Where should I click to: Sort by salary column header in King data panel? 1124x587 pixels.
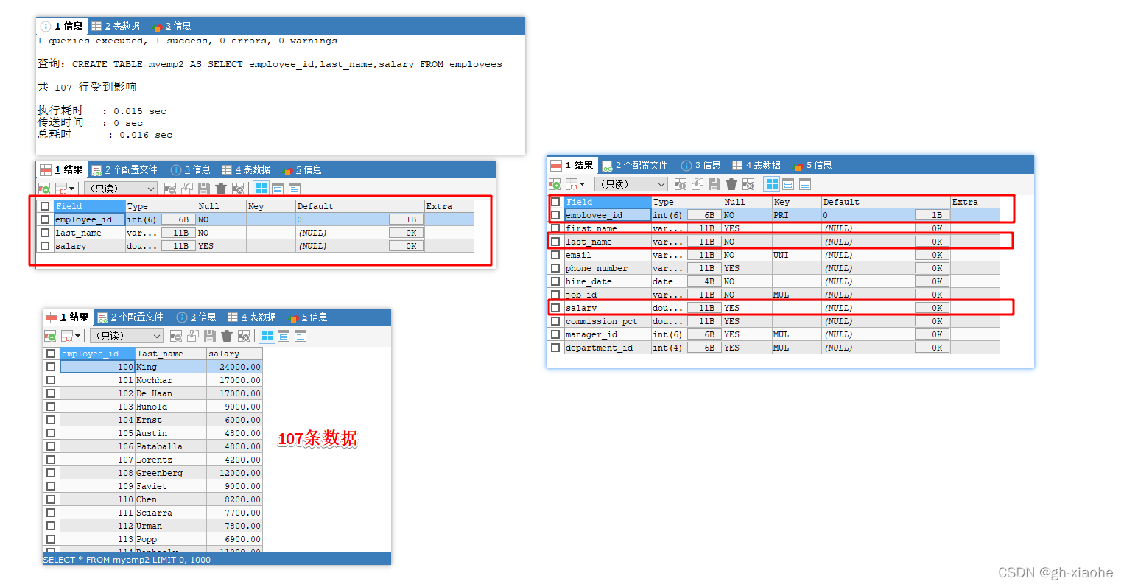(x=234, y=354)
